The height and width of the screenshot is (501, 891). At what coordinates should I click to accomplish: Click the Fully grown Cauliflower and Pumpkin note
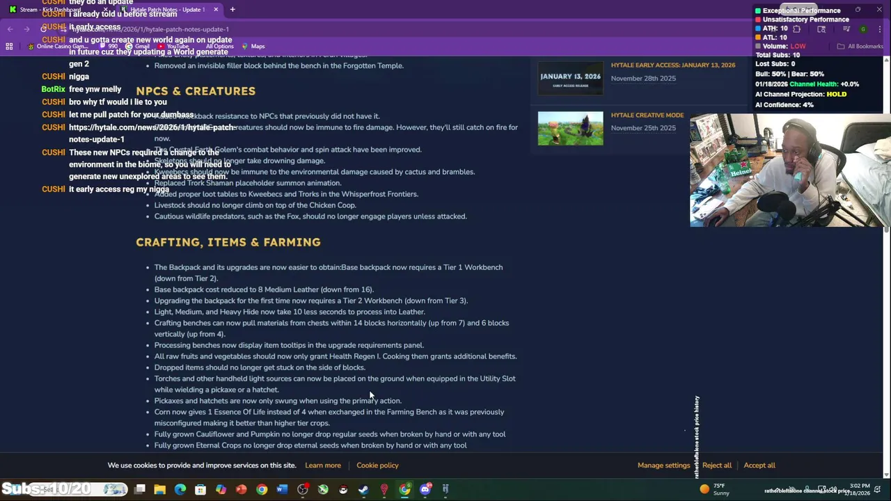330,434
